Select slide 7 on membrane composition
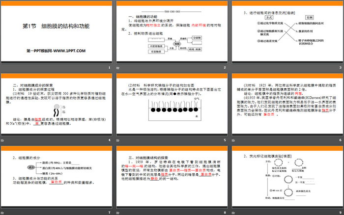The height and width of the screenshot is (215, 344). 57,177
